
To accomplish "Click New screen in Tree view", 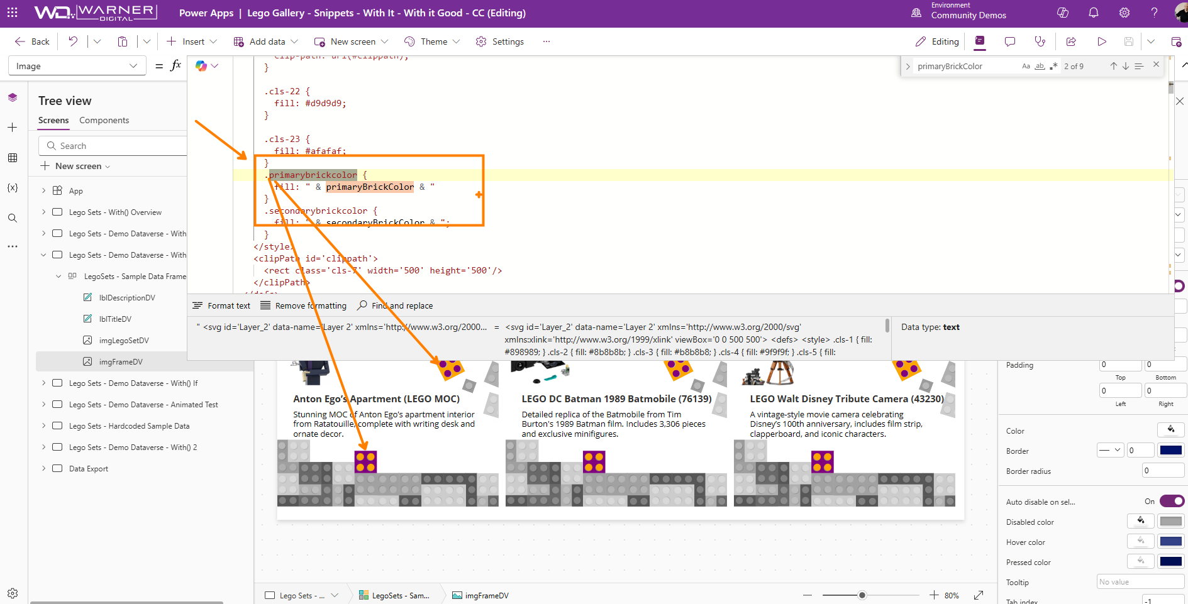I will pos(75,166).
